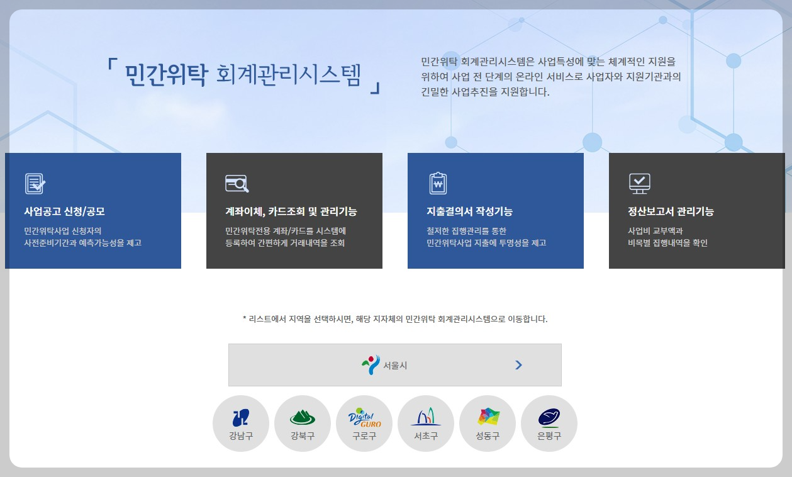Image resolution: width=792 pixels, height=477 pixels.
Task: Open the 사업공고 신청/공모 feature panel
Action: (91, 211)
